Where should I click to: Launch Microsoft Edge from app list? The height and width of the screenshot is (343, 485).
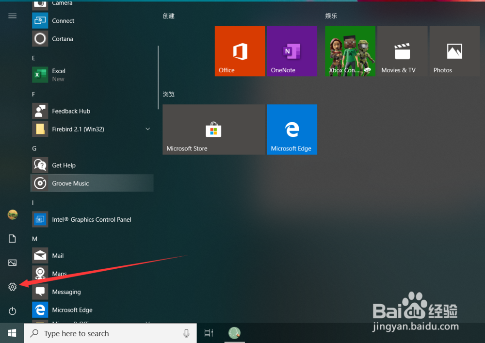(93, 310)
